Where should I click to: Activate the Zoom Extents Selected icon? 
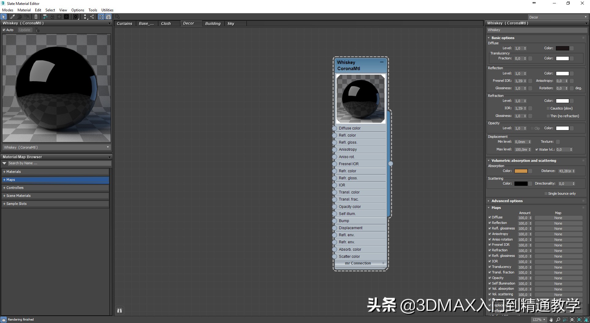tap(580, 320)
